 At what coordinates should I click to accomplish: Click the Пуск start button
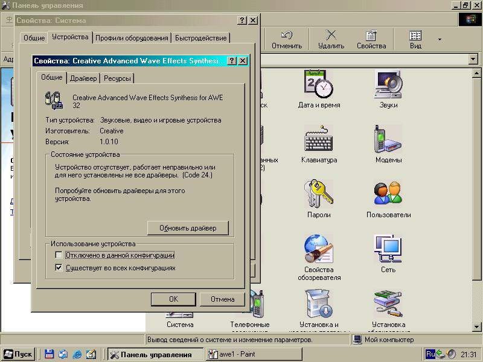18,354
